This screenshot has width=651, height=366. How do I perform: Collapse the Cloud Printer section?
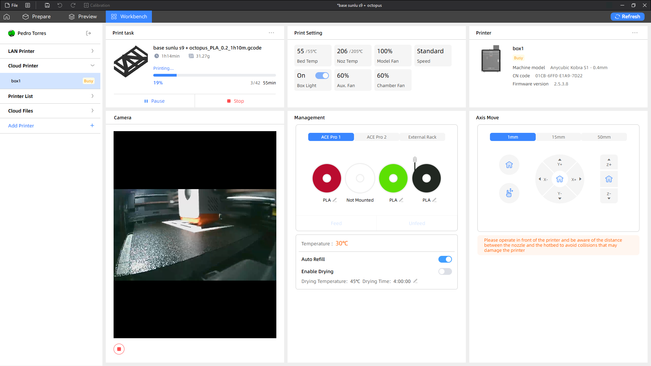[x=50, y=66]
